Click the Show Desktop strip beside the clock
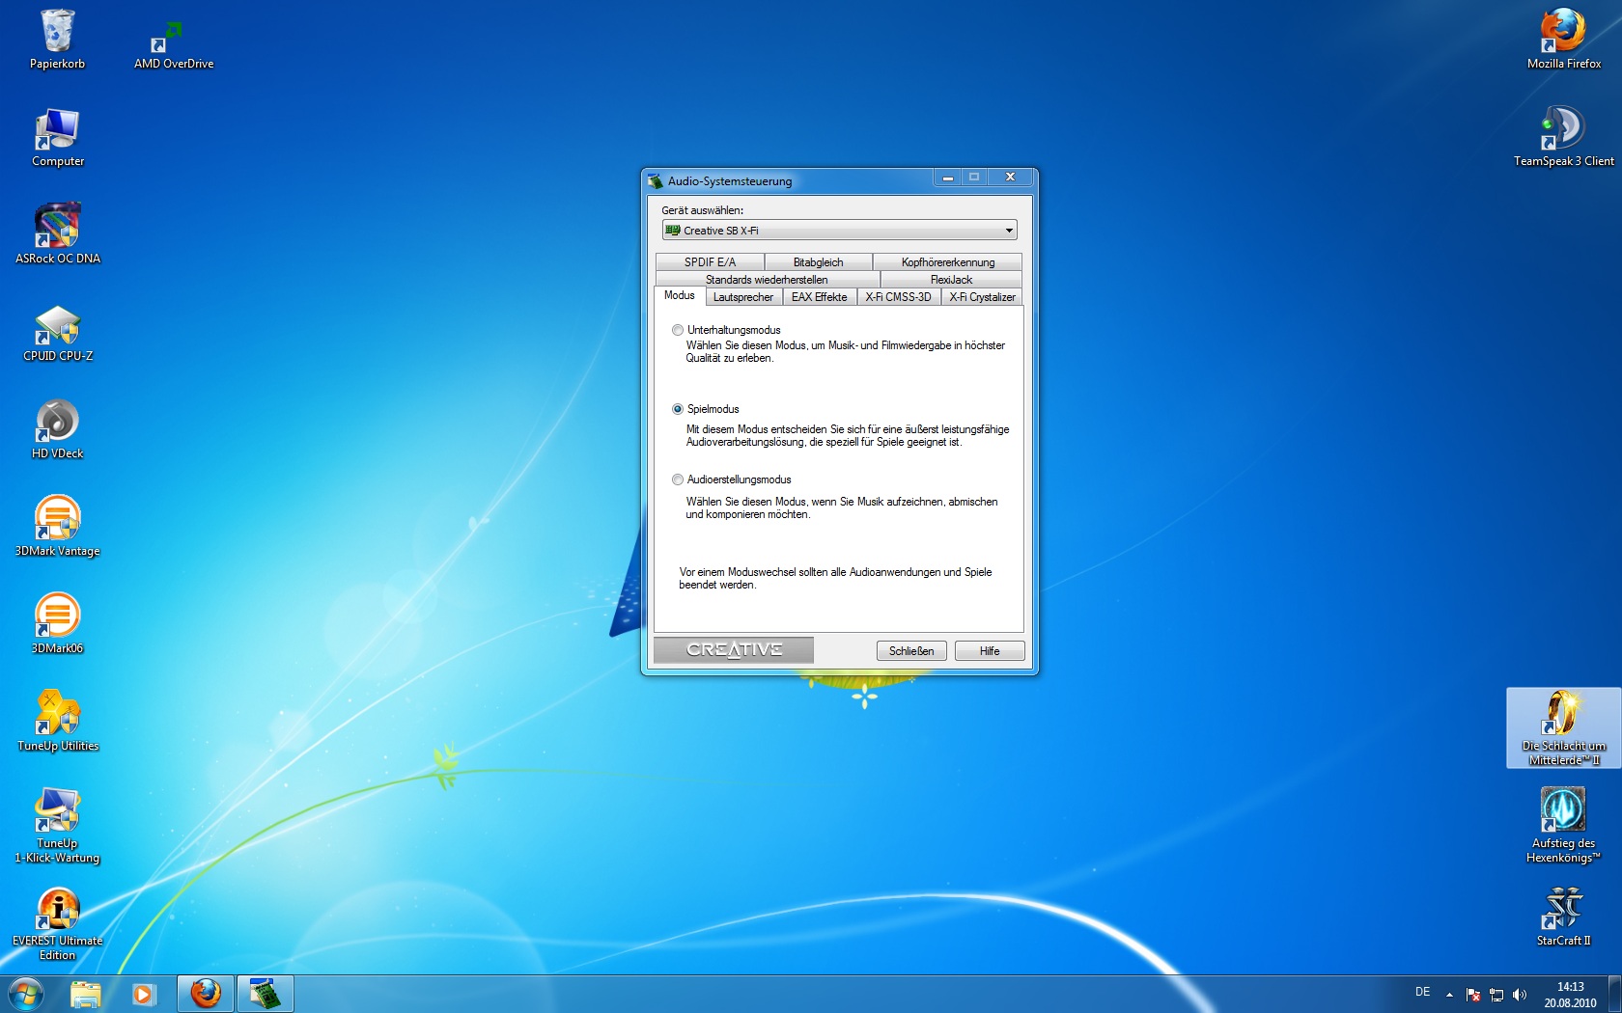This screenshot has height=1013, width=1622. [1614, 995]
